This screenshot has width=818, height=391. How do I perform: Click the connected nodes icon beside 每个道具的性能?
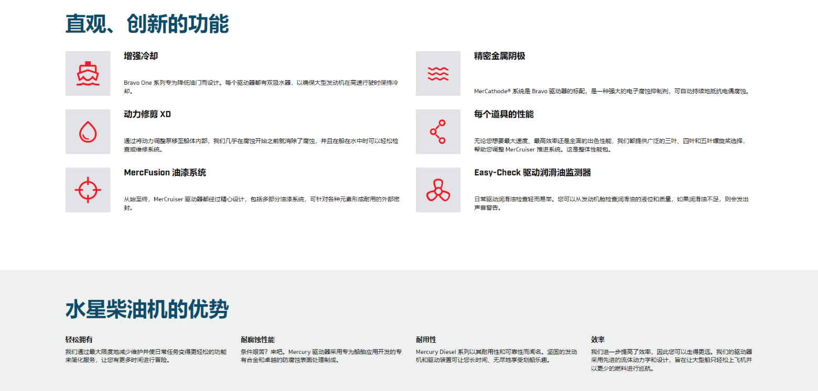tap(438, 131)
